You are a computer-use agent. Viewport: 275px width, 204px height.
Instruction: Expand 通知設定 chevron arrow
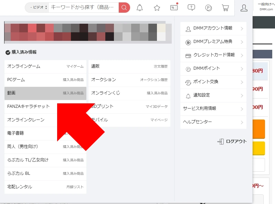[x=242, y=95]
